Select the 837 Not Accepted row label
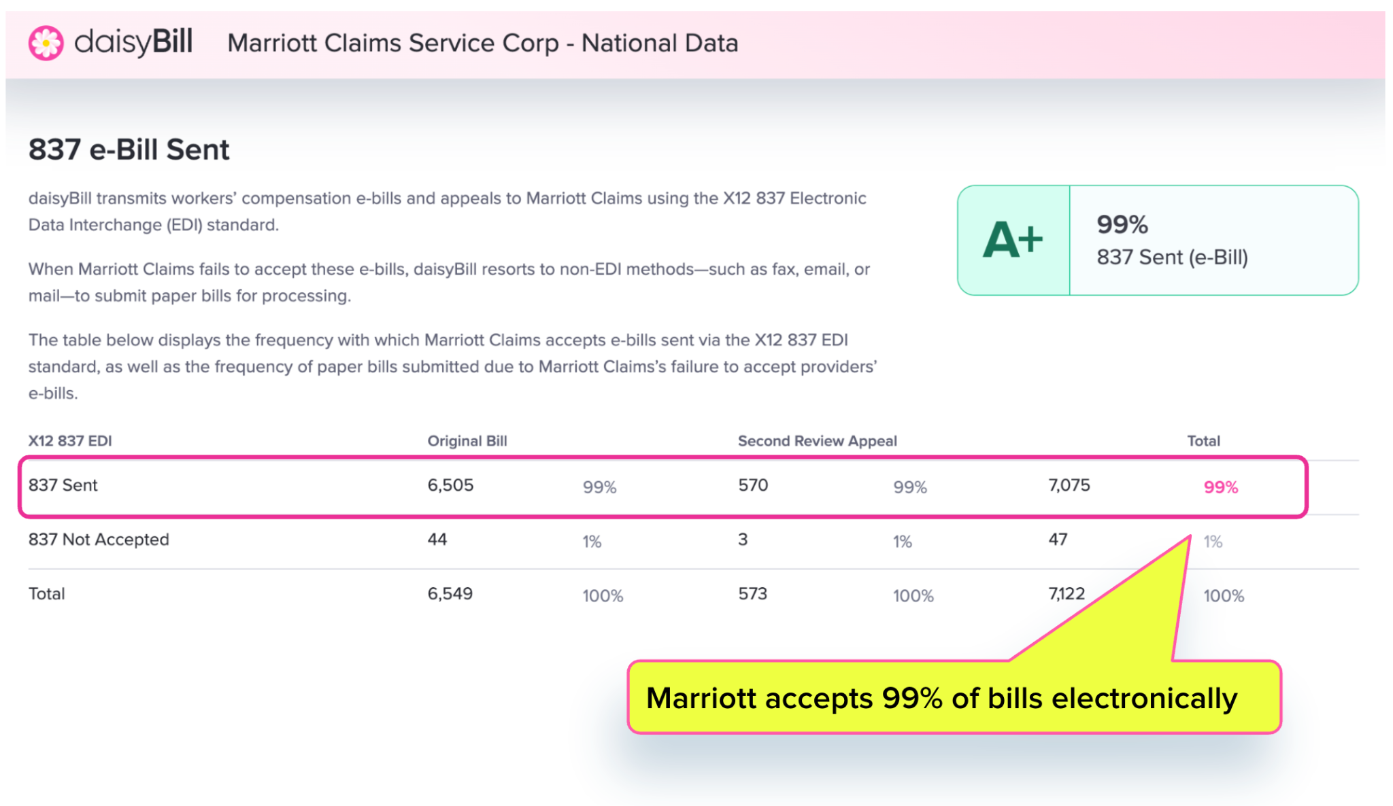The height and width of the screenshot is (806, 1393). (x=99, y=540)
